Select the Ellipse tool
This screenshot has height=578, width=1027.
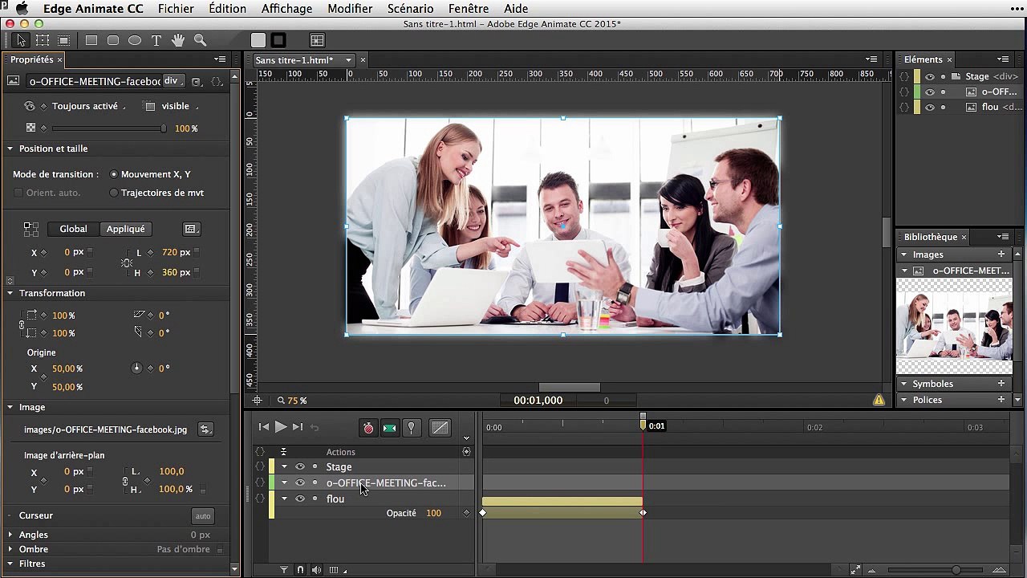135,40
